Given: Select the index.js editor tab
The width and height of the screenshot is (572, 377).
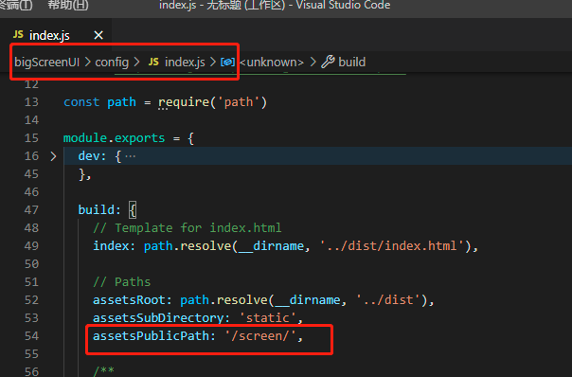Looking at the screenshot, I should [x=57, y=35].
